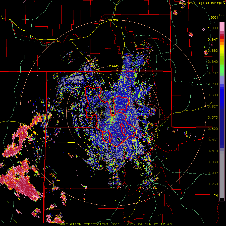
Task: Click the 0.253 legend value
Action: coord(213,184)
